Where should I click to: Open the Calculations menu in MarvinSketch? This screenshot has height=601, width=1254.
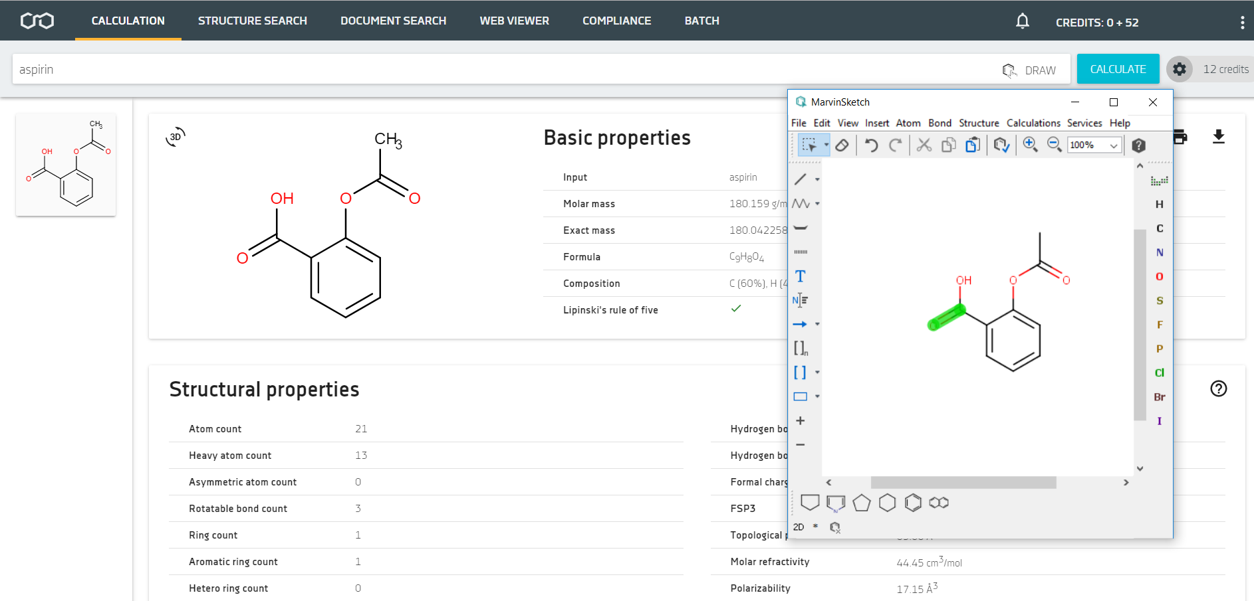1033,123
